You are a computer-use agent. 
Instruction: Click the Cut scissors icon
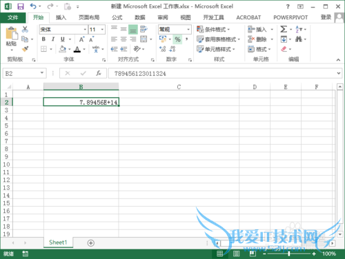click(x=25, y=29)
